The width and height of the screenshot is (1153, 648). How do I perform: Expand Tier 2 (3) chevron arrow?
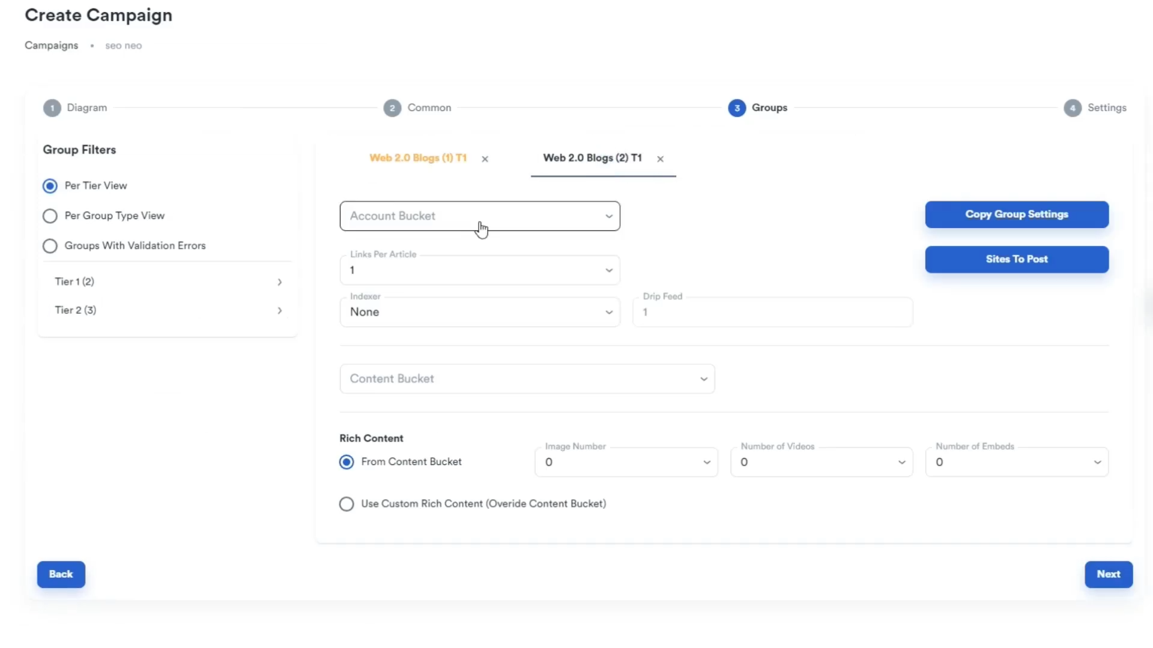[279, 311]
